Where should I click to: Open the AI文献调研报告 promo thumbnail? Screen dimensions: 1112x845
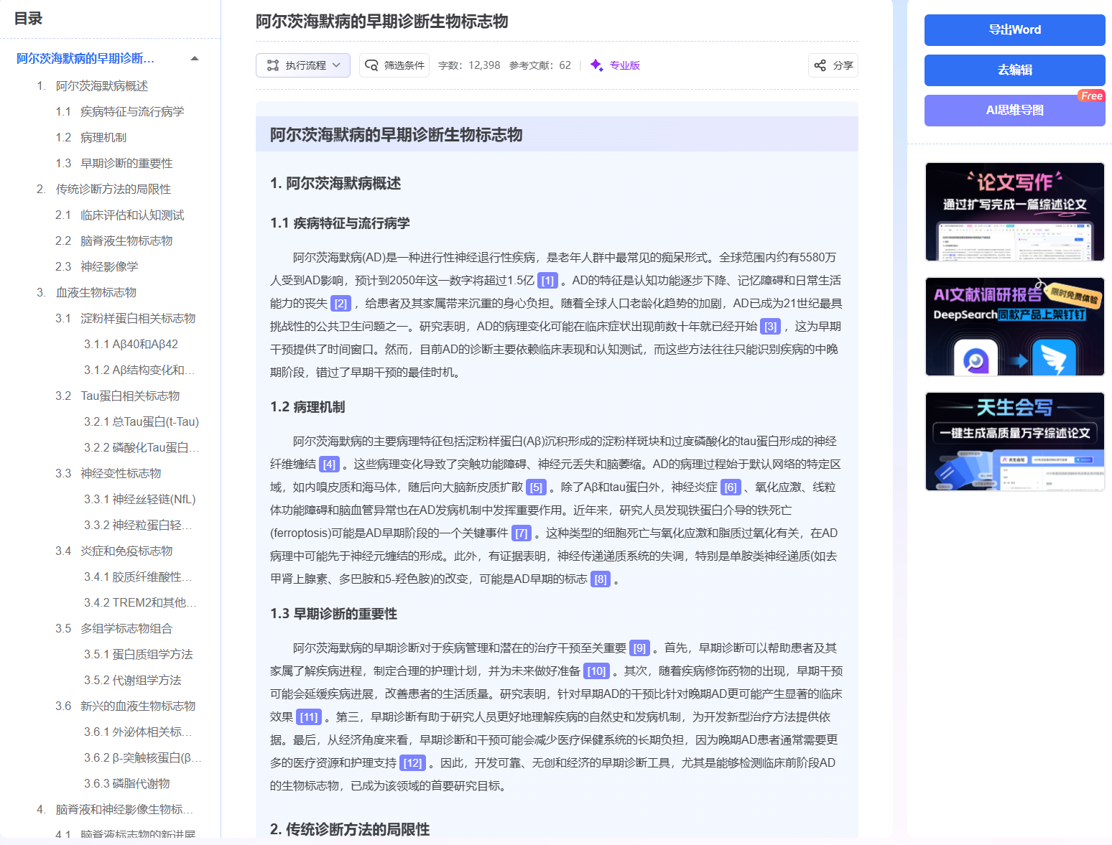(1015, 327)
